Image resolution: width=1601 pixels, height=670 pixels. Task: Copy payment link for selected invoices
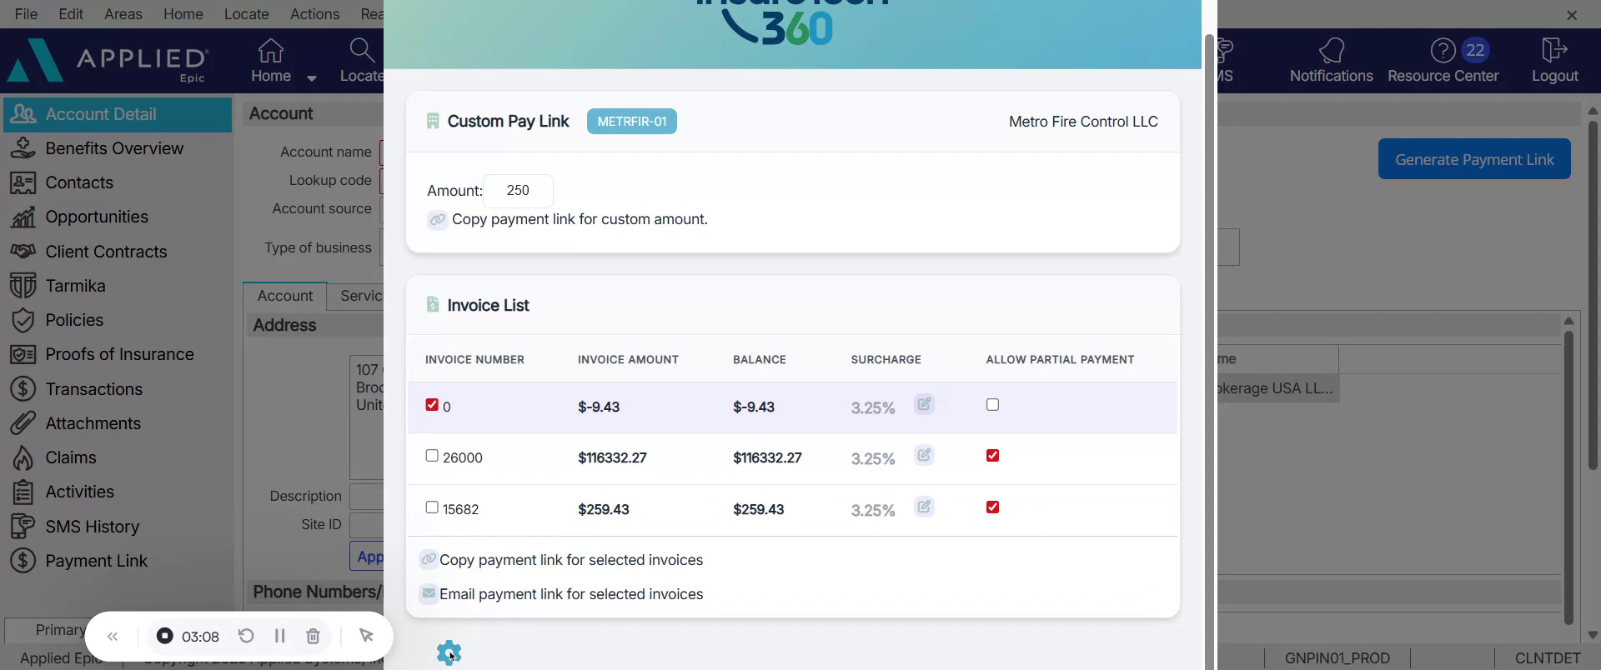point(571,560)
